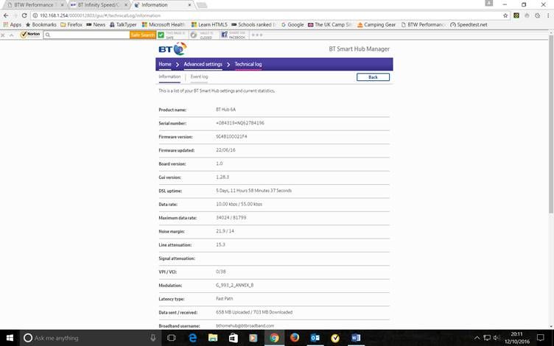Click the Norton logo in toolbar
The image size is (554, 346).
pos(30,35)
